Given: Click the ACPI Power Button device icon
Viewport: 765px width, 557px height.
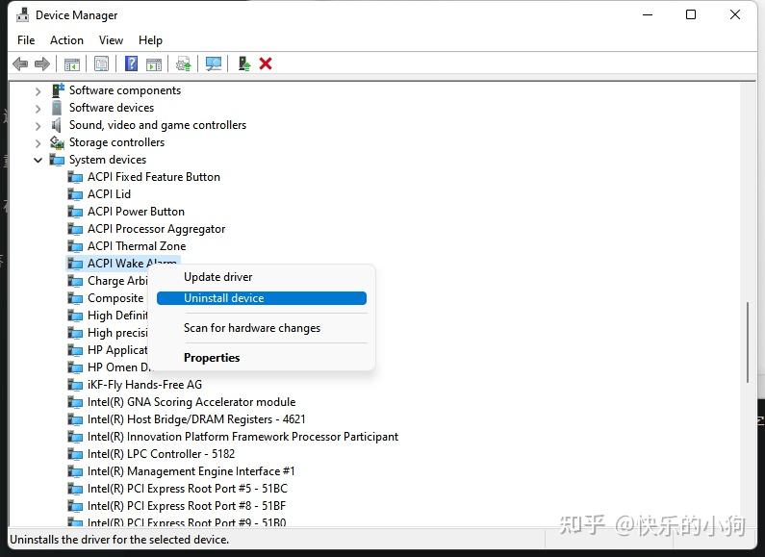Looking at the screenshot, I should (75, 212).
